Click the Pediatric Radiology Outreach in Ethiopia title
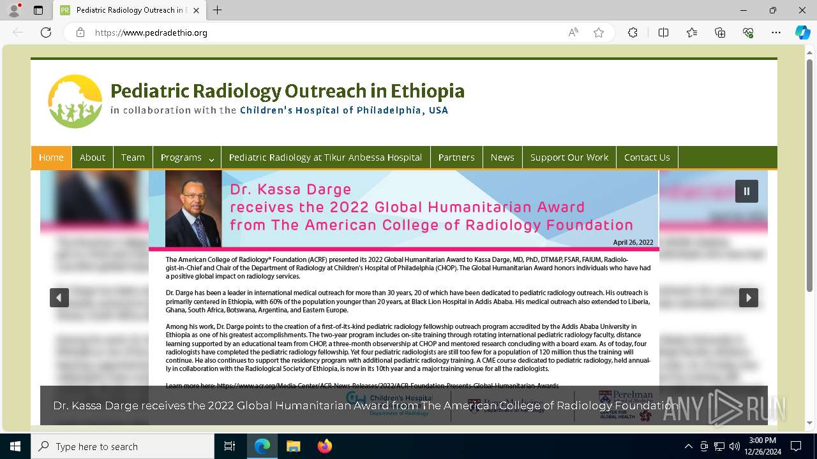 point(287,91)
